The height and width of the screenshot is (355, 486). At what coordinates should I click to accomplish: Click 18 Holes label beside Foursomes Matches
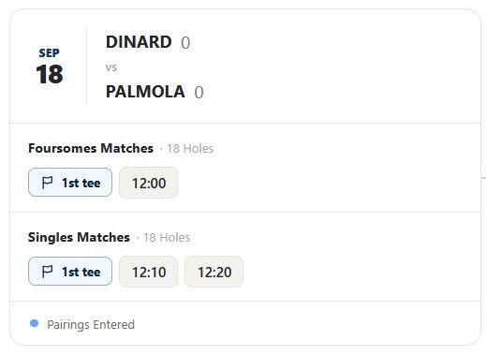pyautogui.click(x=190, y=149)
